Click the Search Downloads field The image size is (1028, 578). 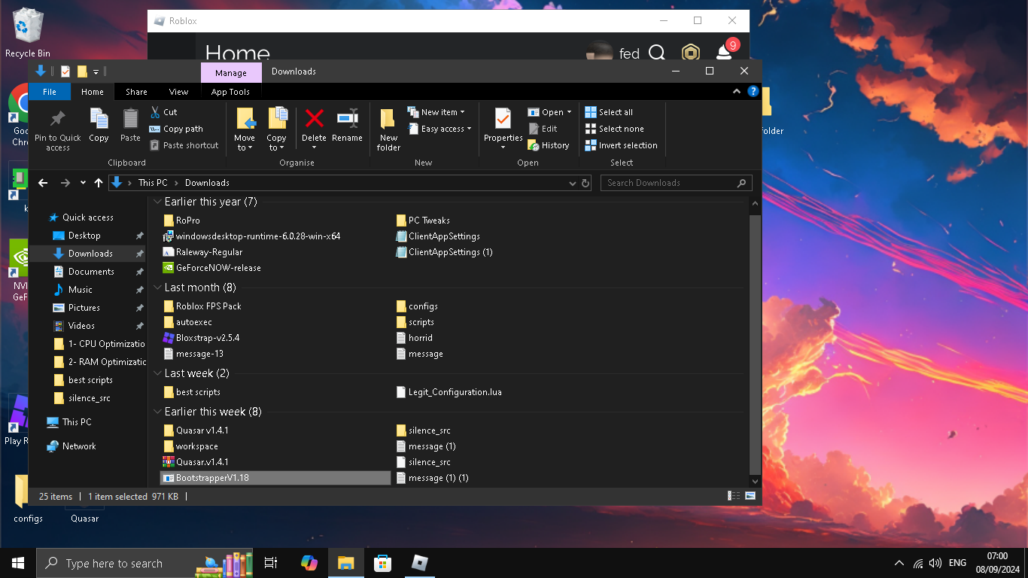point(676,183)
